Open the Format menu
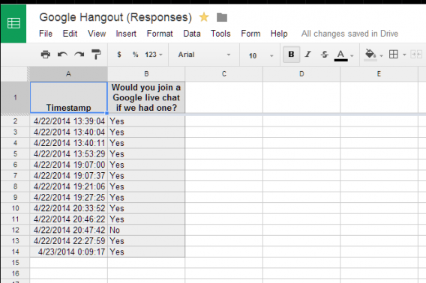 (160, 34)
